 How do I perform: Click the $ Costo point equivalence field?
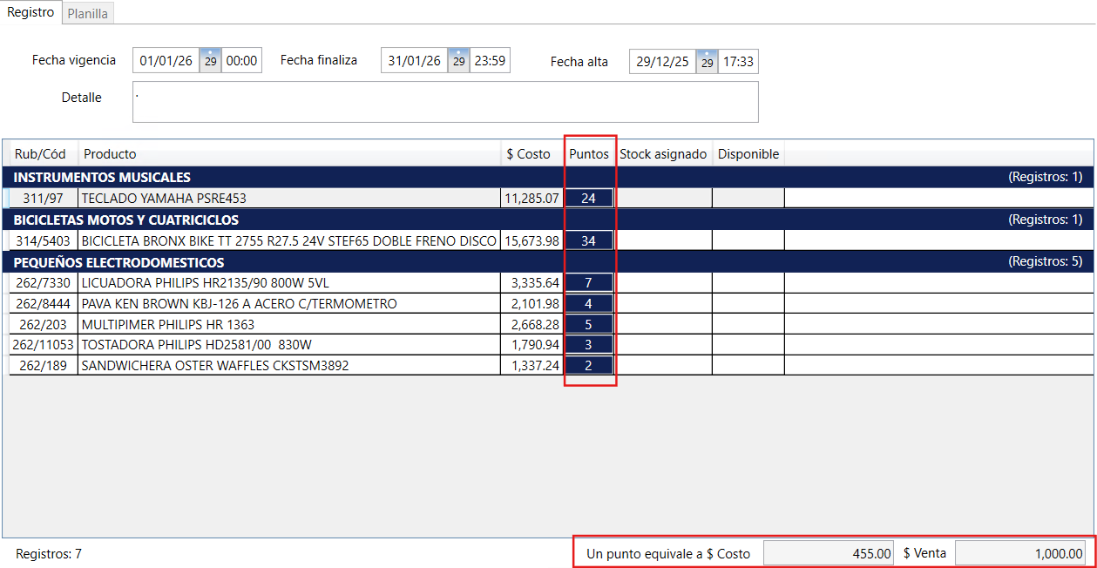[828, 553]
